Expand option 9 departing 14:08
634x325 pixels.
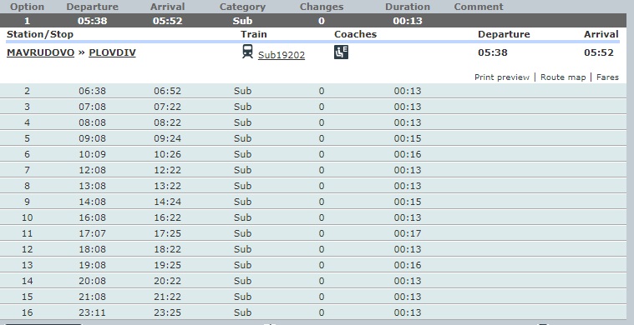point(313,202)
